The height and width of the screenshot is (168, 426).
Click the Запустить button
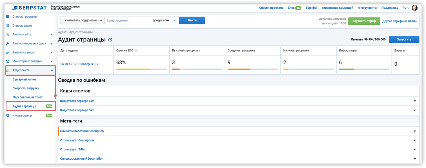pyautogui.click(x=404, y=40)
